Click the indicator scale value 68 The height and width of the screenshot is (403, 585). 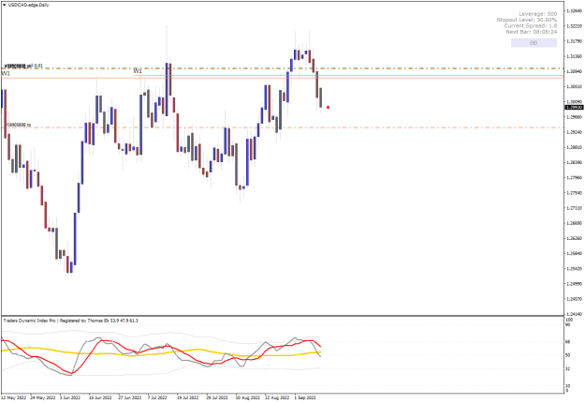[568, 342]
